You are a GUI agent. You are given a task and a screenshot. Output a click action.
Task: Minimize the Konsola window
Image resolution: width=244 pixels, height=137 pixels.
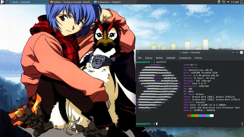point(233,52)
